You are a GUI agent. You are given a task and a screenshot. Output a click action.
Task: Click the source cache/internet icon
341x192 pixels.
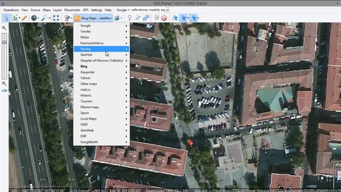pyautogui.click(x=67, y=18)
